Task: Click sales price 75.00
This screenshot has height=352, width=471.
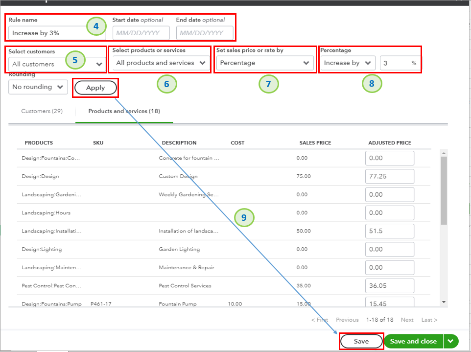Action: [304, 176]
